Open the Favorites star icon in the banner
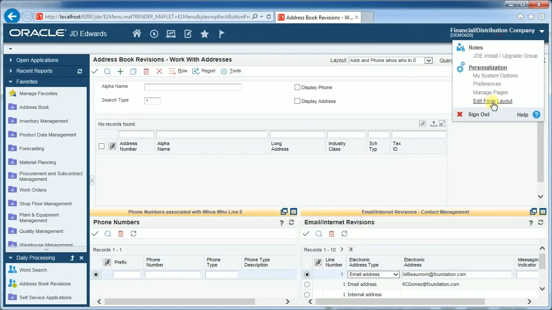Image resolution: width=552 pixels, height=310 pixels. [204, 33]
